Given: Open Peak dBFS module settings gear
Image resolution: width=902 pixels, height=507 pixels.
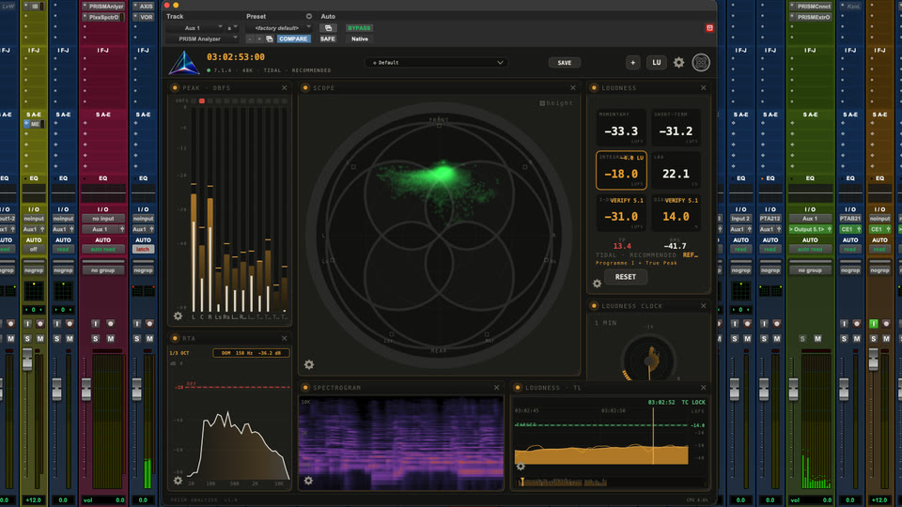Looking at the screenshot, I should click(x=178, y=316).
